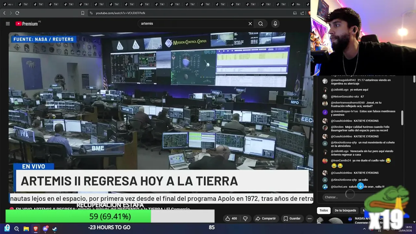Bookmark this page with the bookmark icon
Image resolution: width=416 pixels, height=234 pixels.
[x=83, y=13]
